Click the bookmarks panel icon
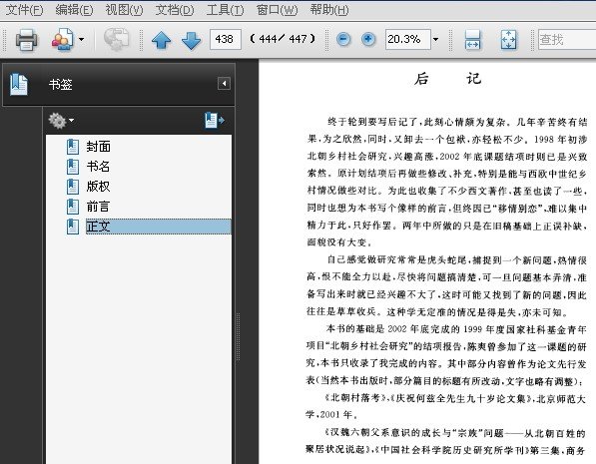Screen dimensions: 596x464 tap(19, 85)
